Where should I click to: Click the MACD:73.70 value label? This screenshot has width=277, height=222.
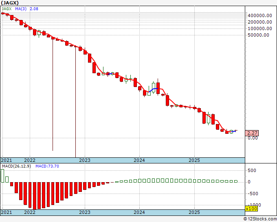pyautogui.click(x=47, y=166)
